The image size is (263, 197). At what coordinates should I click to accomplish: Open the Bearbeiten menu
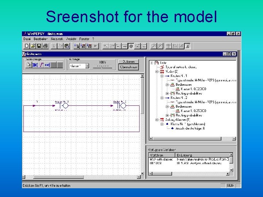coord(41,39)
